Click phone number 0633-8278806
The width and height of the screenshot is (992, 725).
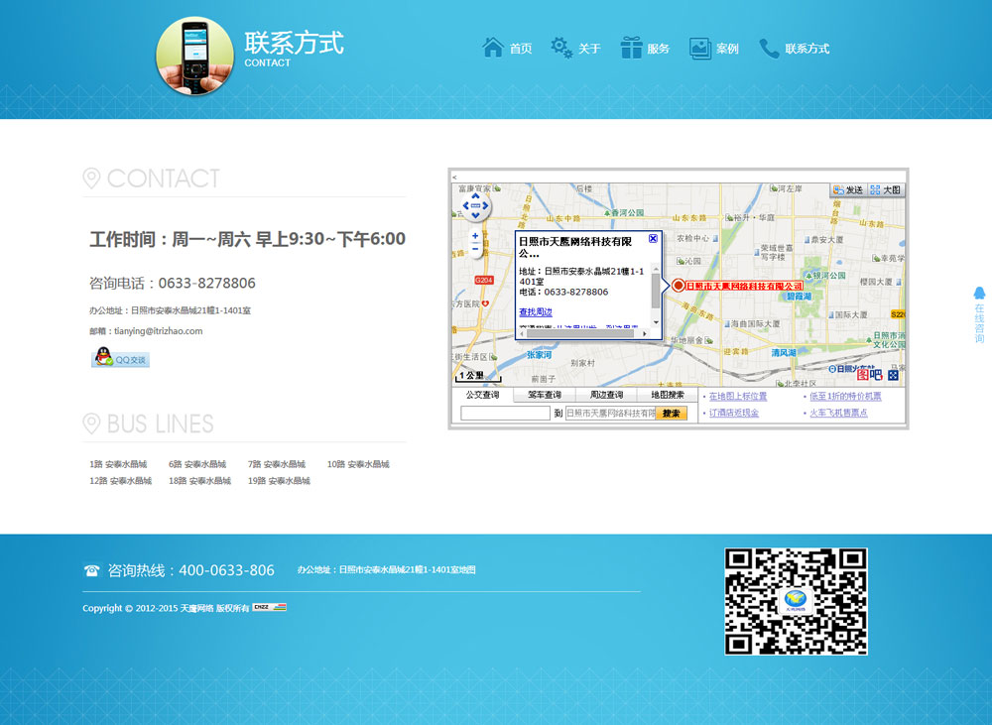207,283
